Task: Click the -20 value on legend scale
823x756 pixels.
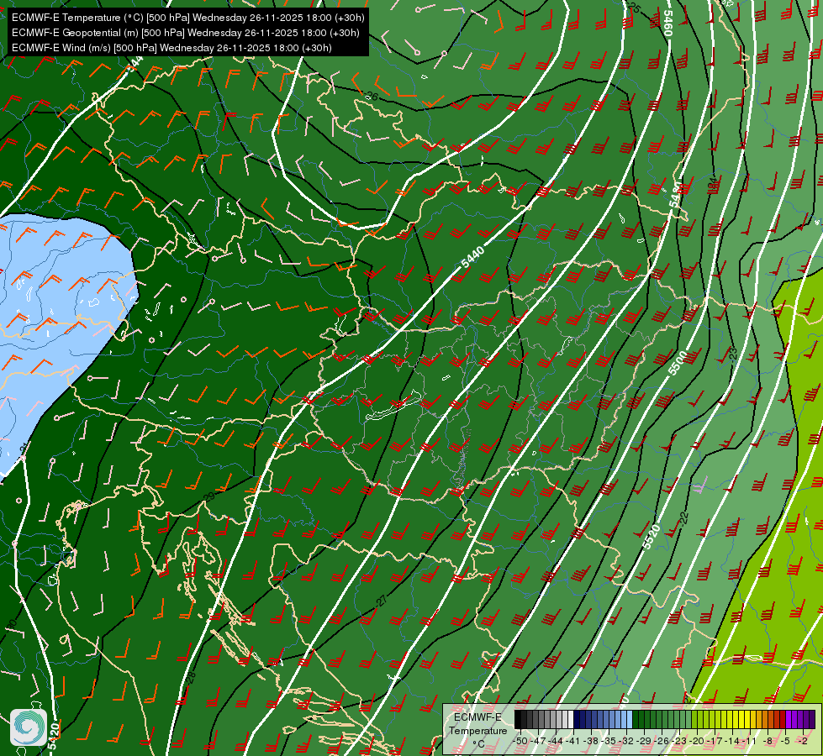Action: pyautogui.click(x=697, y=741)
